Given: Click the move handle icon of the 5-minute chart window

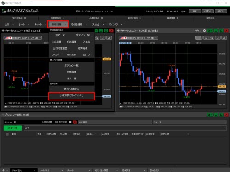Looking at the screenshot, I should 3,31.
